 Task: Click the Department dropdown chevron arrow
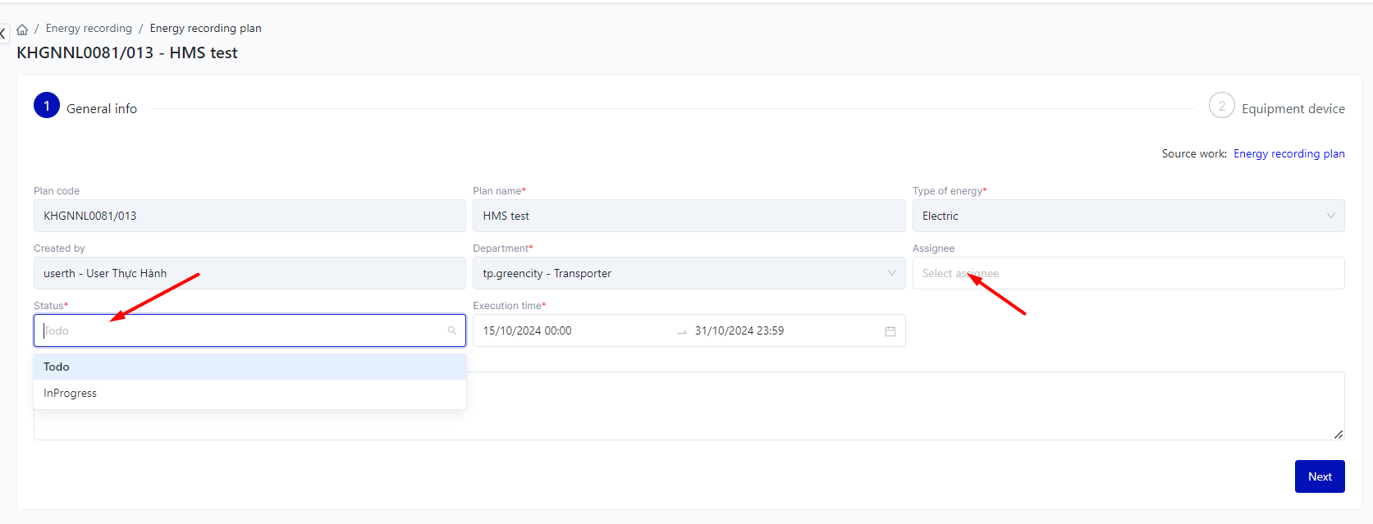(891, 273)
